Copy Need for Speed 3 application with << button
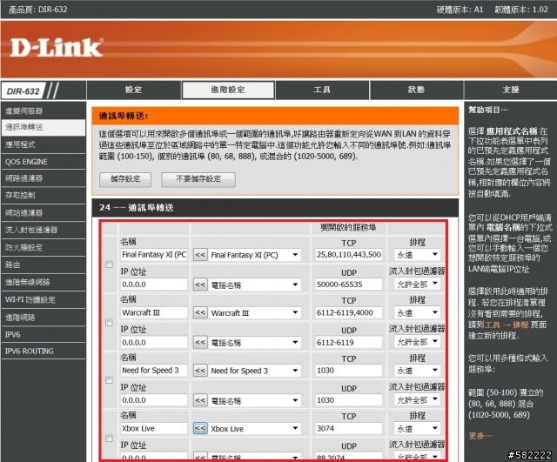The width and height of the screenshot is (557, 462). (x=200, y=371)
